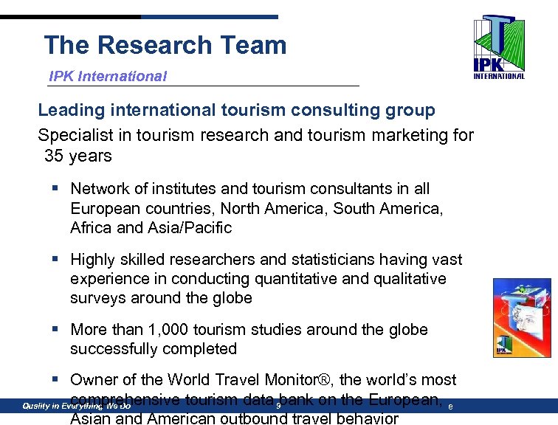The width and height of the screenshot is (558, 425).
Task: Click bullet marker beside 'Network of institutes'
Action: (x=55, y=188)
